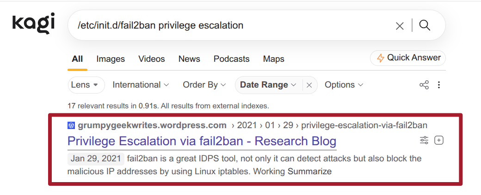Expand the Options dropdown
This screenshot has width=481, height=195.
[344, 85]
